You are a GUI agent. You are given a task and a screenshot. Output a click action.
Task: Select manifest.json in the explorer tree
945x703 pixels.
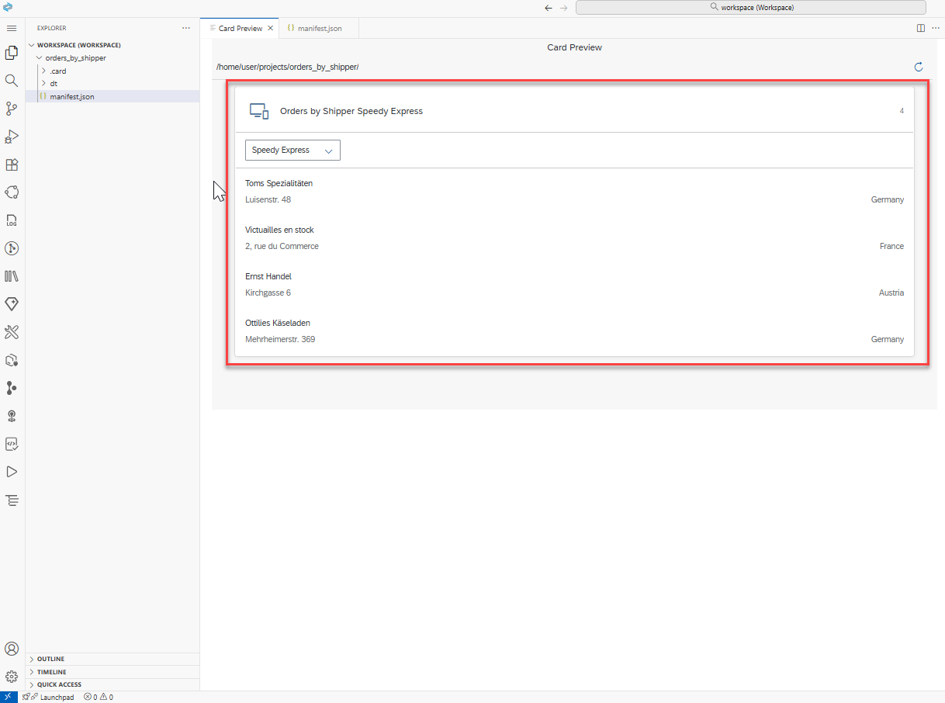point(112,96)
